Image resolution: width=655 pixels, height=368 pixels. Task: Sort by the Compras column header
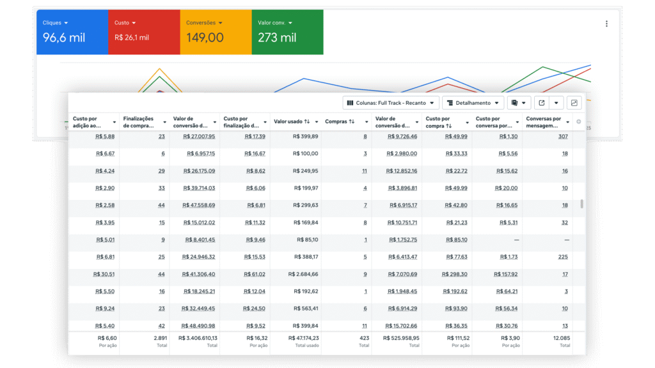coord(340,121)
